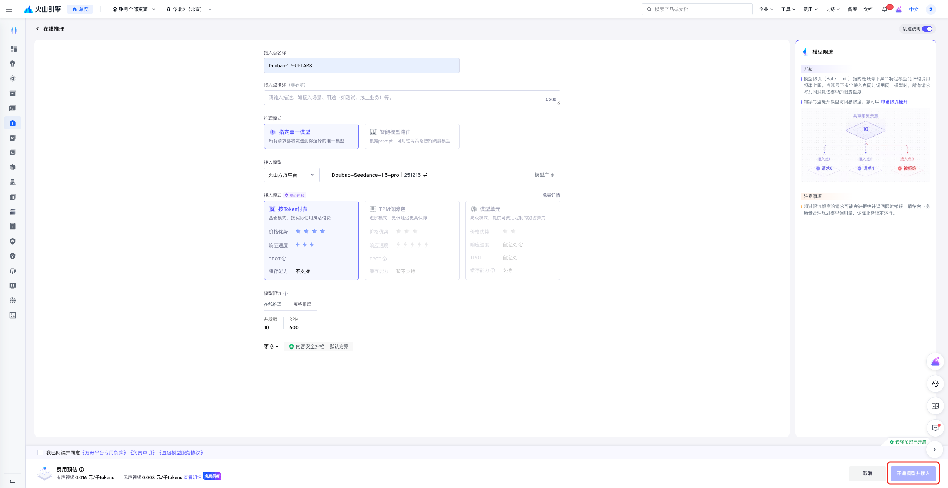Screen dimensions: 948x488
Task: Open the 火山方舟平台 platform dropdown
Action: [x=291, y=175]
